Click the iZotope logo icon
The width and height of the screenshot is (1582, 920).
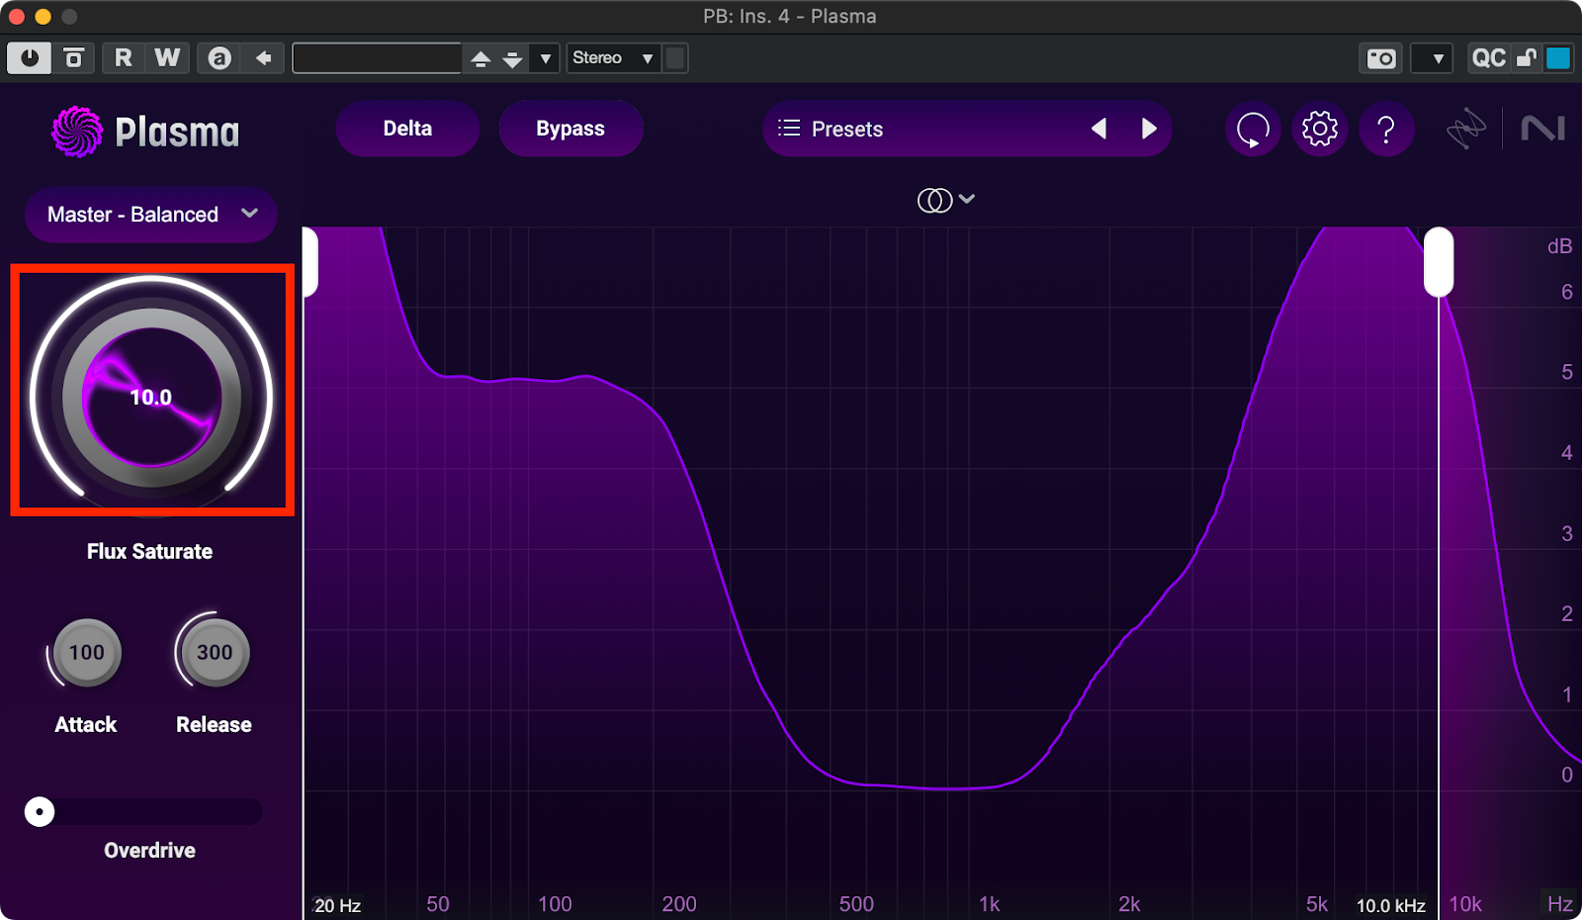pos(1466,129)
